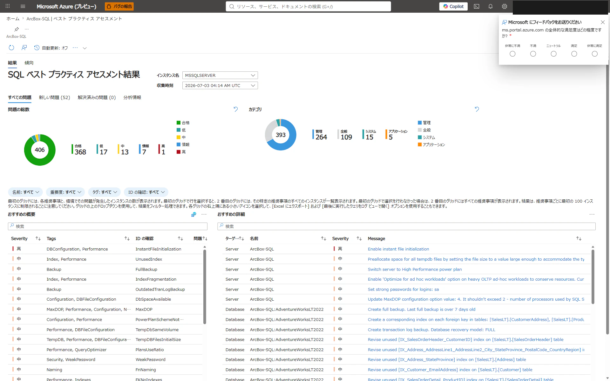Open Copilot
This screenshot has width=610, height=381.
[453, 6]
